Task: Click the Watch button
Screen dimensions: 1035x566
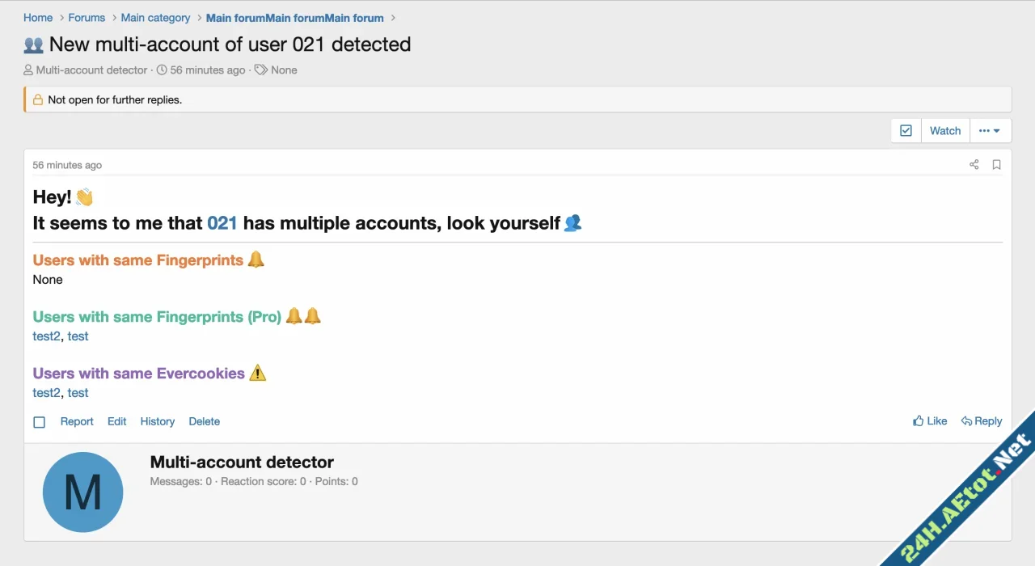Action: pos(944,130)
